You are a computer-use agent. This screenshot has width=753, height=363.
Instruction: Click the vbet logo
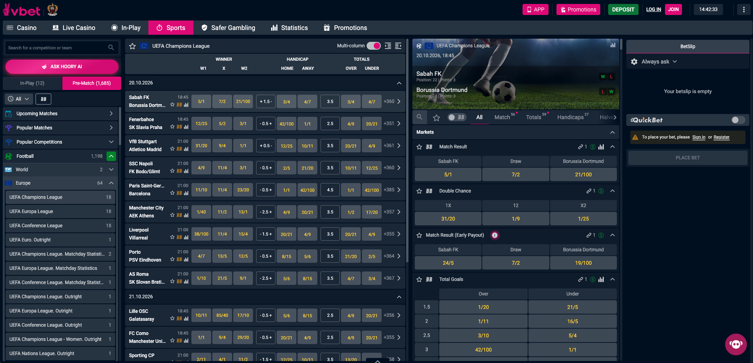pyautogui.click(x=22, y=10)
